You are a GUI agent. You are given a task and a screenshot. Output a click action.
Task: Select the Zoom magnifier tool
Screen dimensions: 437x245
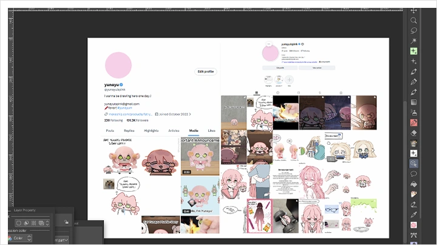(x=413, y=21)
